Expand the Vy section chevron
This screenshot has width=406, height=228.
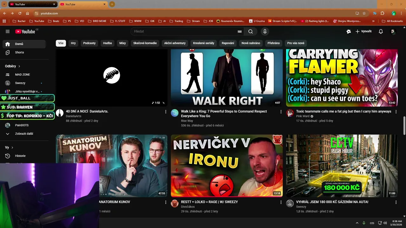pyautogui.click(x=12, y=148)
